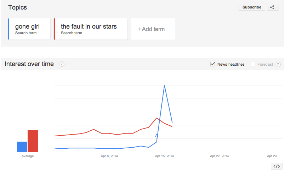Uncheck the News headlines checkbox
Image resolution: width=285 pixels, height=172 pixels.
213,64
